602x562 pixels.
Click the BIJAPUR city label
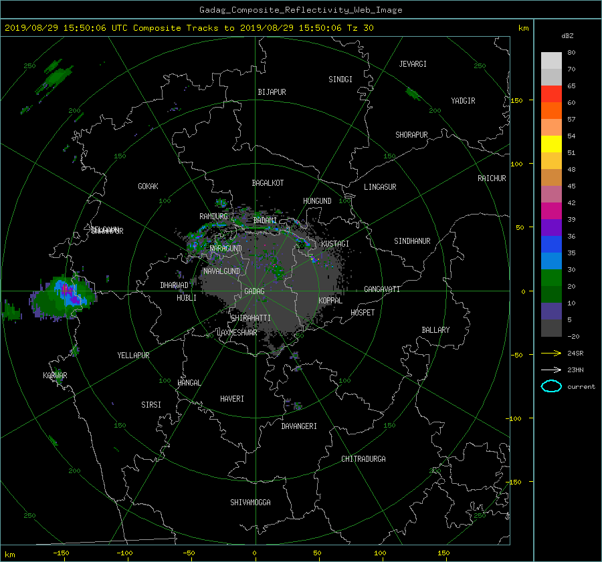tap(272, 92)
